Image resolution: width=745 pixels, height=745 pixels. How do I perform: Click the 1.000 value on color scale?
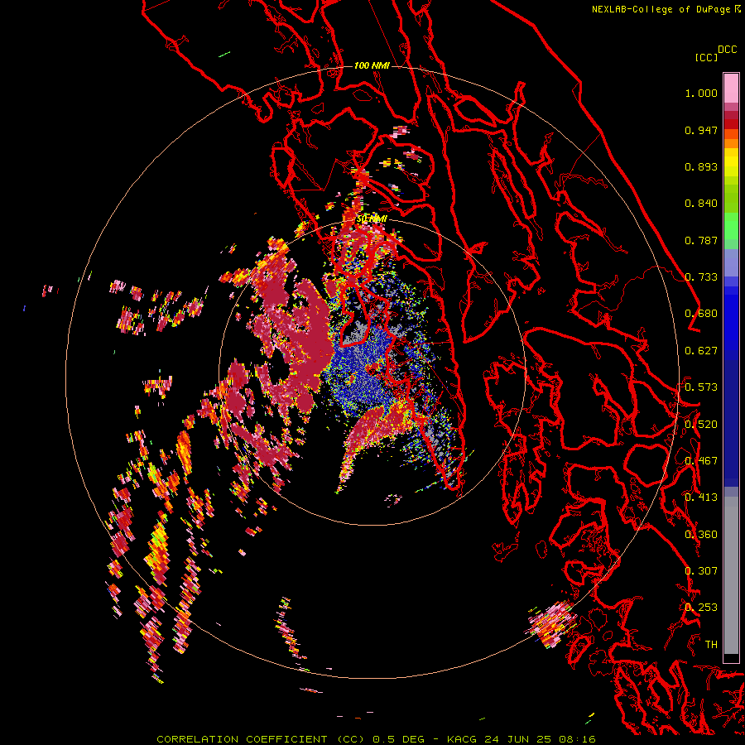point(701,93)
